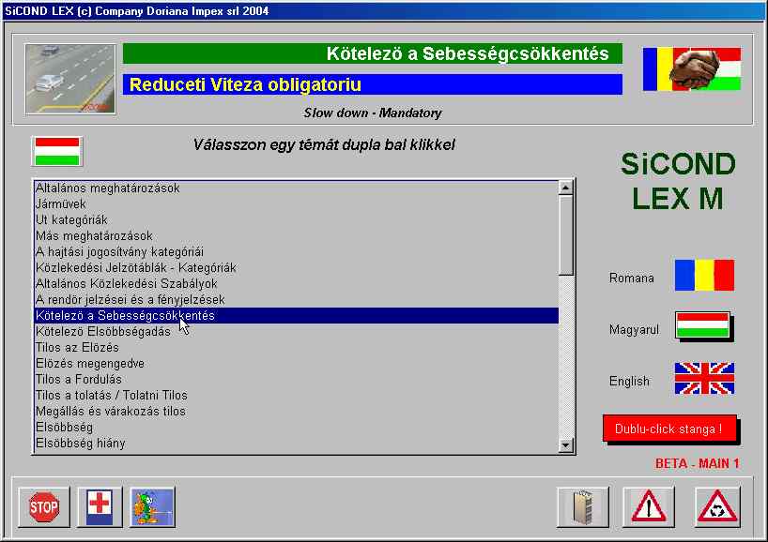Click the 'Romana' language label
768x542 pixels.
click(x=631, y=278)
